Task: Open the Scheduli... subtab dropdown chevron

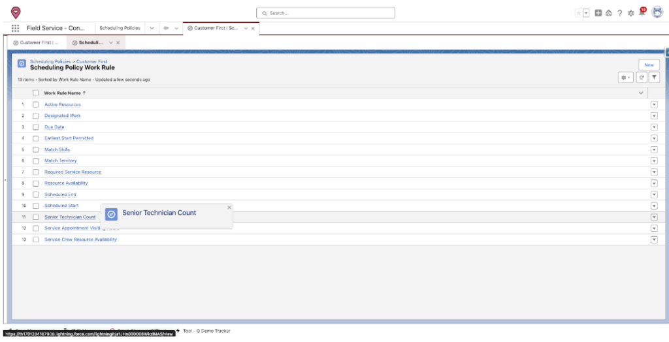Action: pyautogui.click(x=111, y=42)
